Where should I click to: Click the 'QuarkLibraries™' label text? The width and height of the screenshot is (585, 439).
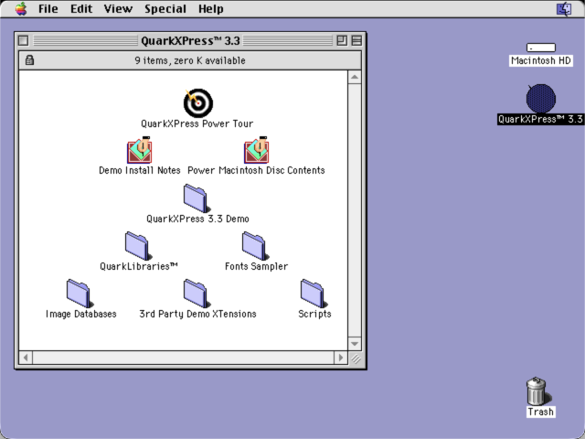click(139, 266)
